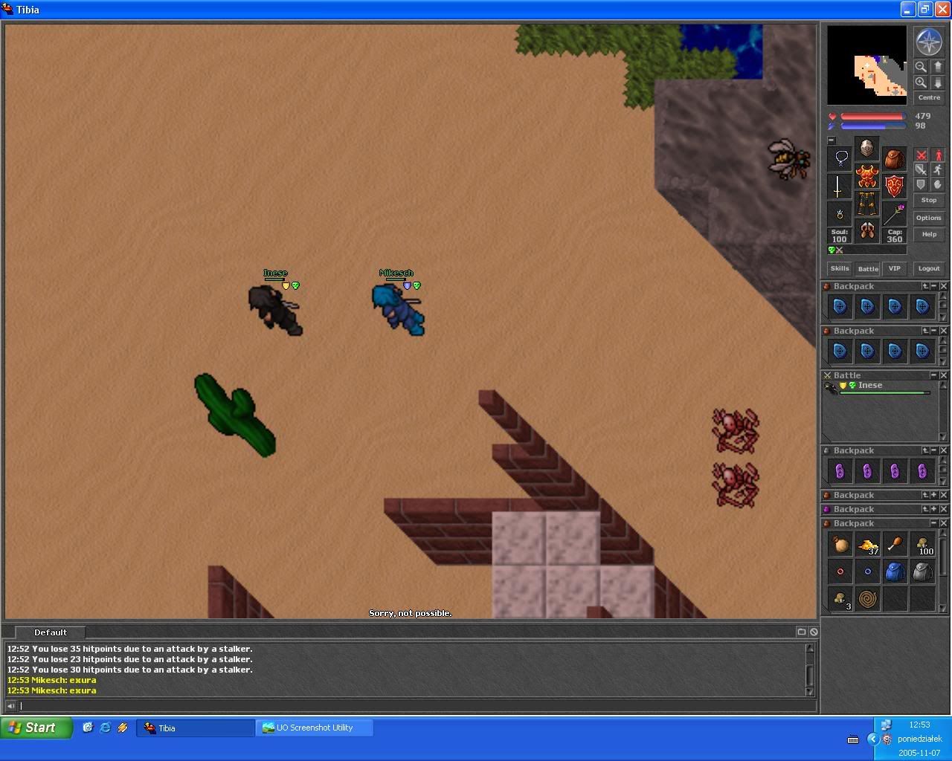Enable balanced fighting mode (sword and shield)

pos(921,170)
